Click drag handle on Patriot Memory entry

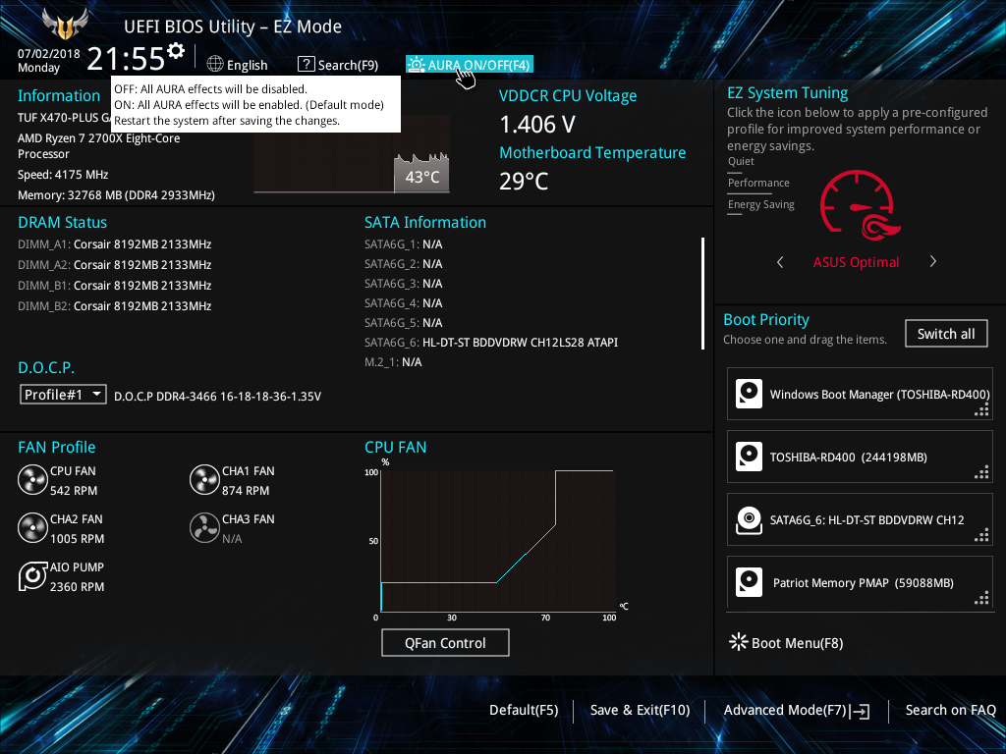click(981, 599)
